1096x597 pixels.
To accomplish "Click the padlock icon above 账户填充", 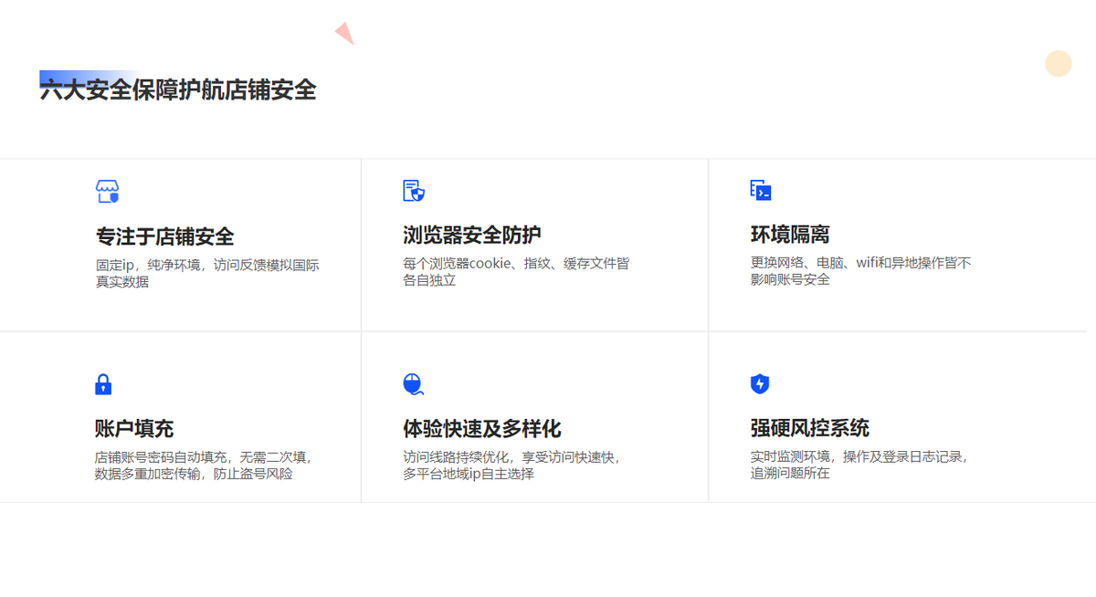I will (x=103, y=383).
